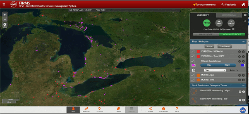Open Feedback in the header
Image resolution: width=249 pixels, height=114 pixels.
pyautogui.click(x=228, y=5)
